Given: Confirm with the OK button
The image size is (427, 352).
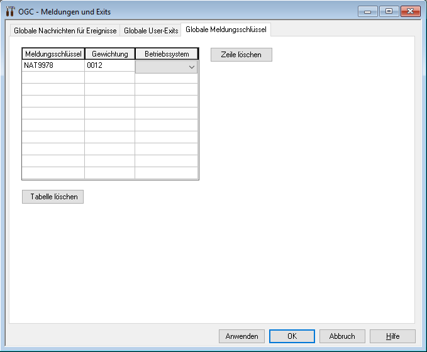Looking at the screenshot, I should click(x=292, y=336).
